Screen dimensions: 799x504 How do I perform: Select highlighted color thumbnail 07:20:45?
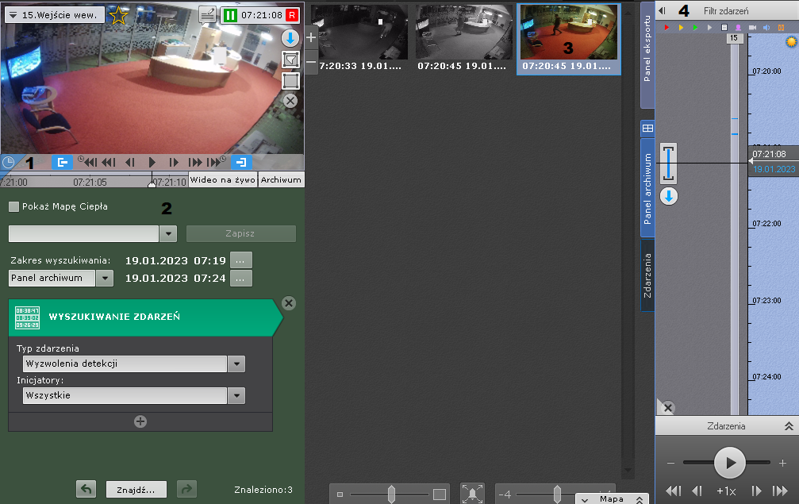pos(569,39)
